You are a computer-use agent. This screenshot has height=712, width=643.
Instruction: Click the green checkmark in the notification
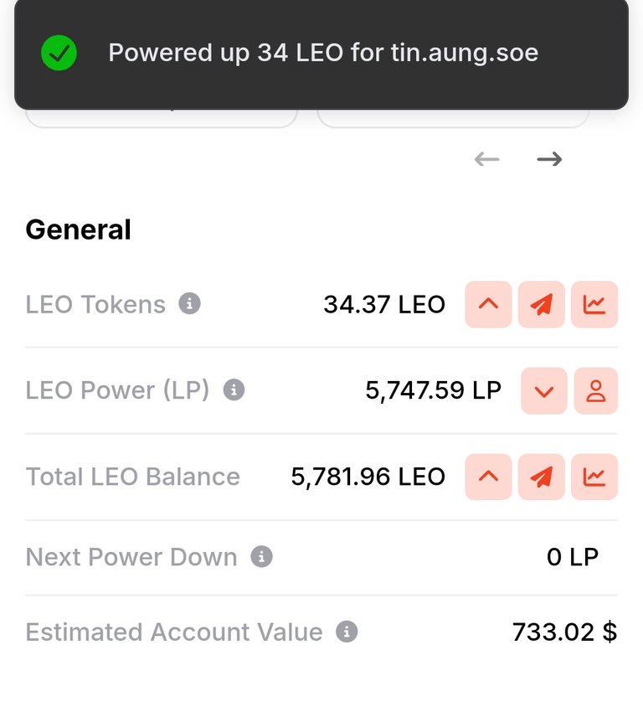coord(59,54)
